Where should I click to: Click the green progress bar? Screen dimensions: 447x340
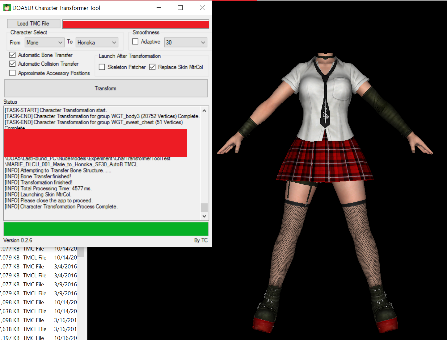click(x=106, y=229)
